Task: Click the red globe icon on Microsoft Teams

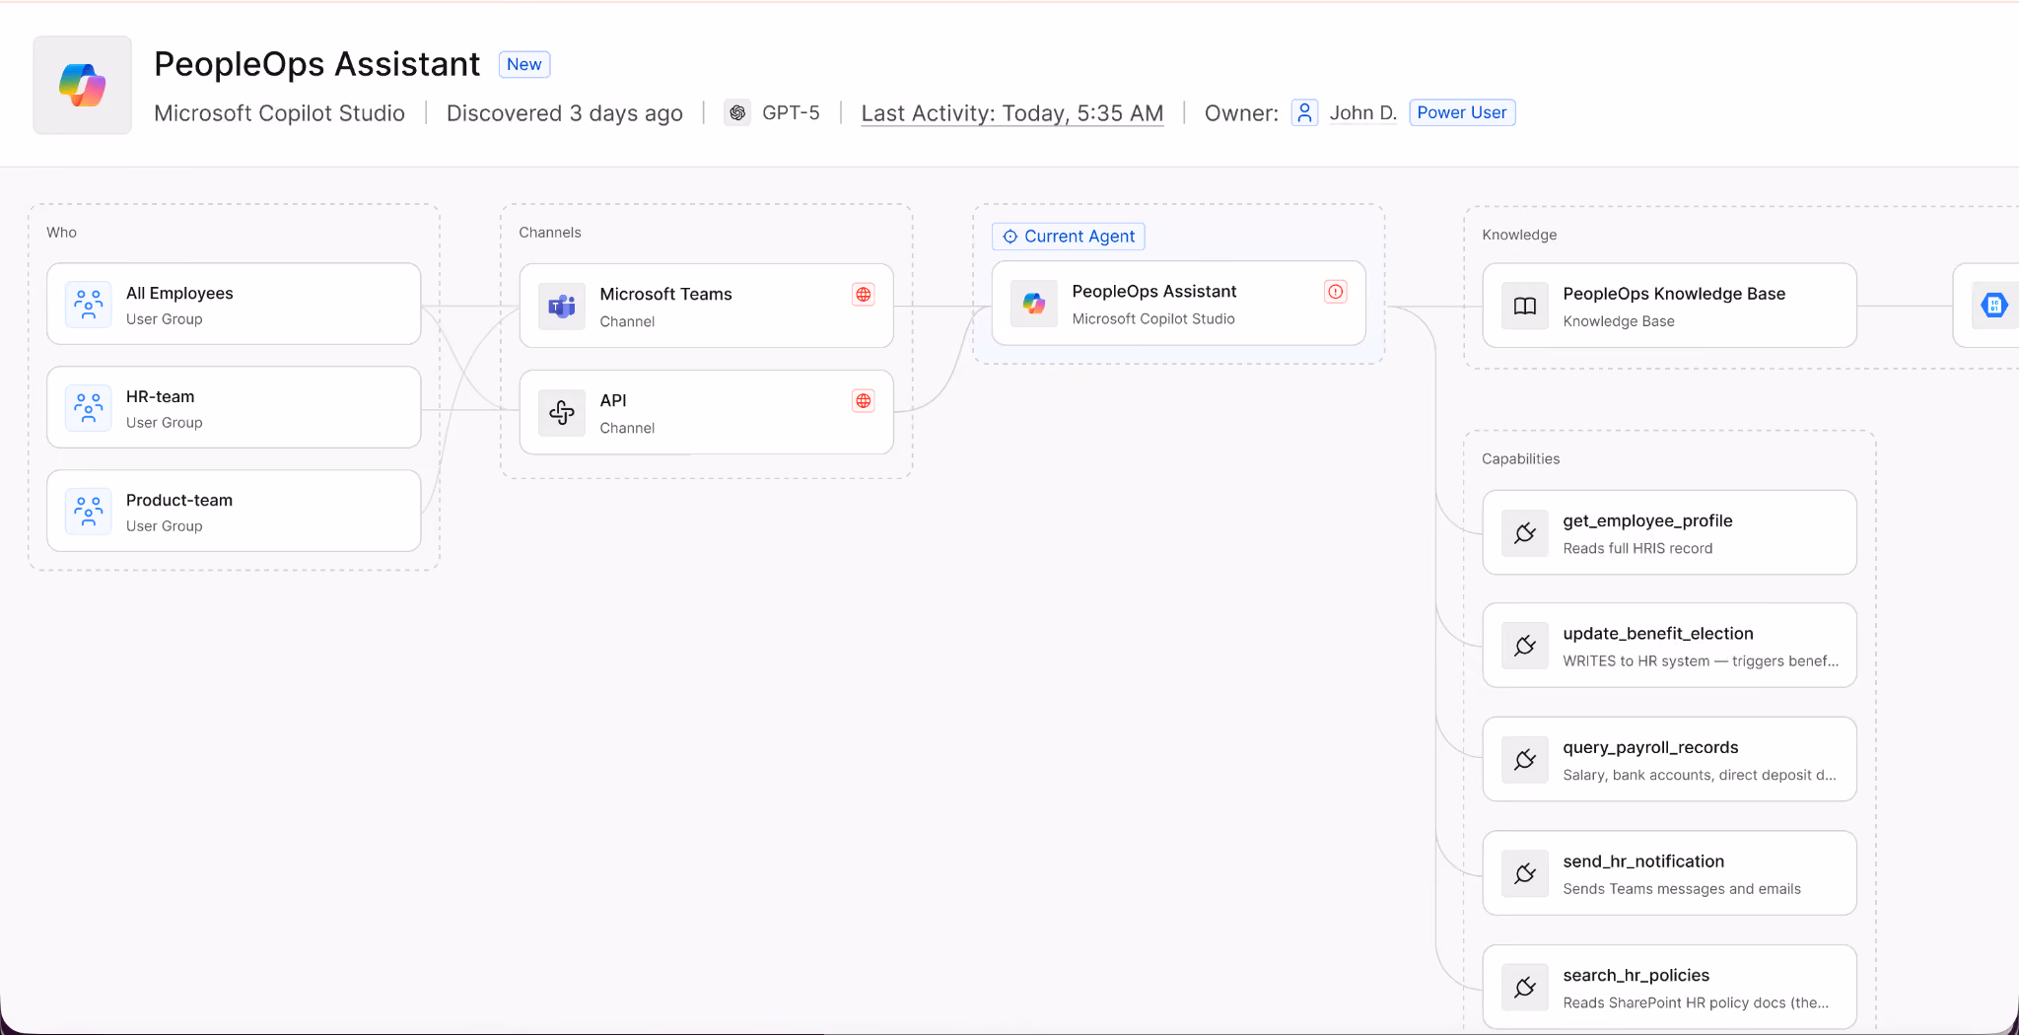Action: click(864, 295)
